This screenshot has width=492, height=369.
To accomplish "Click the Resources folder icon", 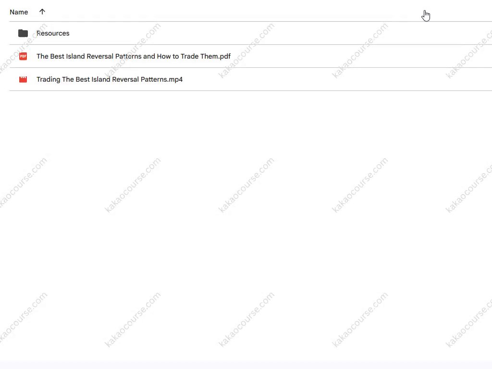I will 23,33.
